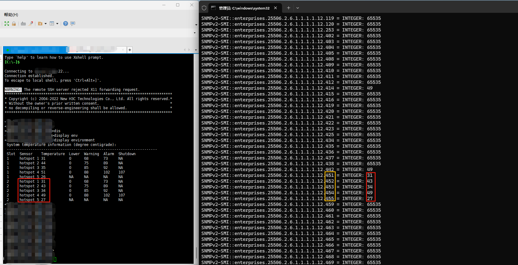Select the active blue Xshell session tab
The image size is (518, 265).
tap(35, 50)
